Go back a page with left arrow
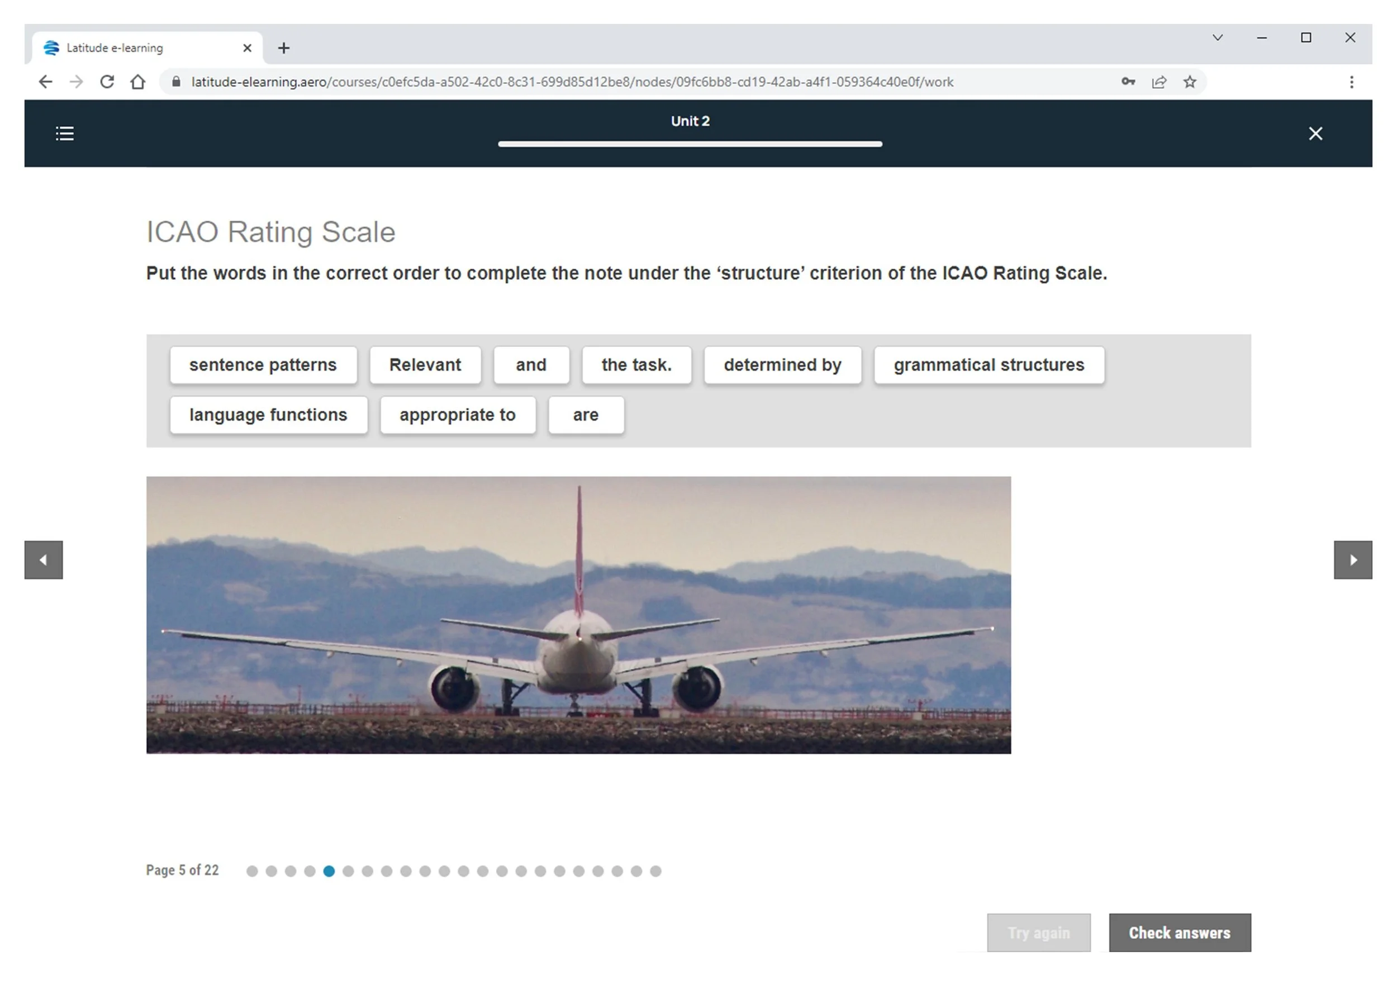The height and width of the screenshot is (998, 1397). (x=43, y=560)
